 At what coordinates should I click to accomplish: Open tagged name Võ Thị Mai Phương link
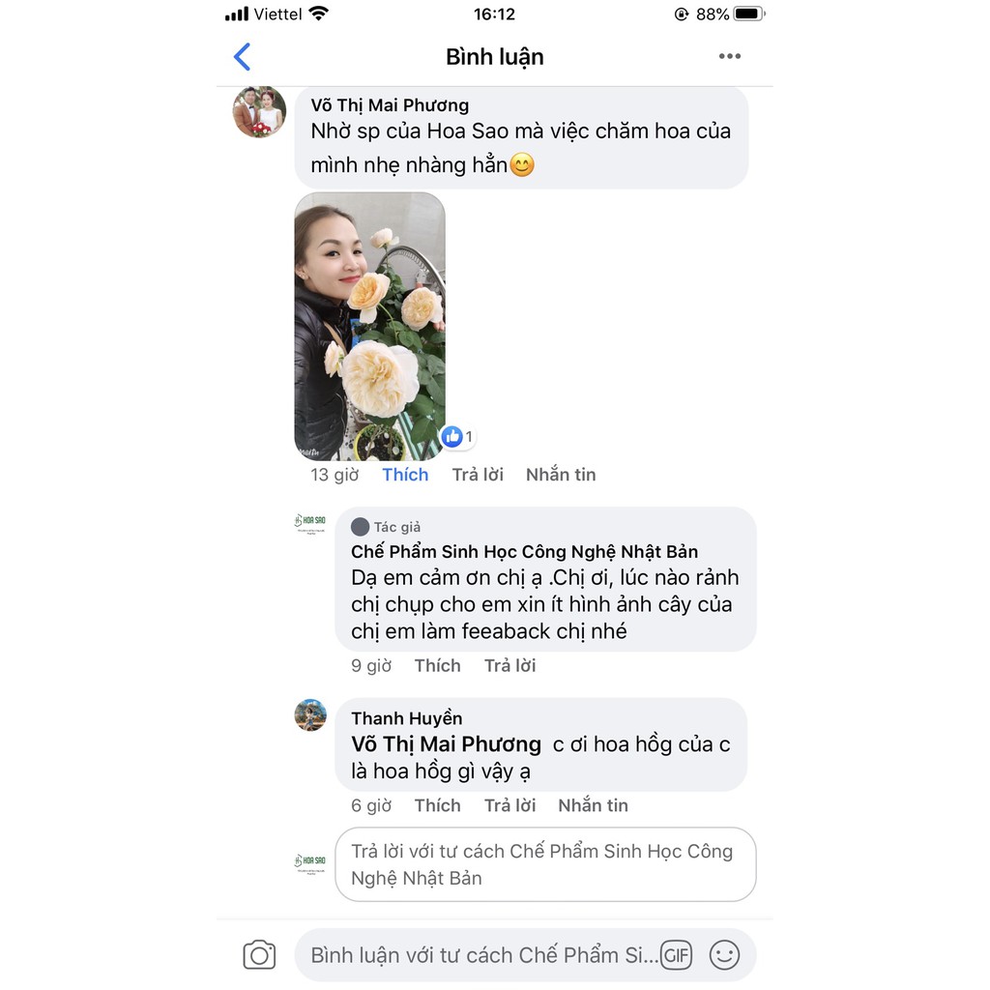click(446, 744)
